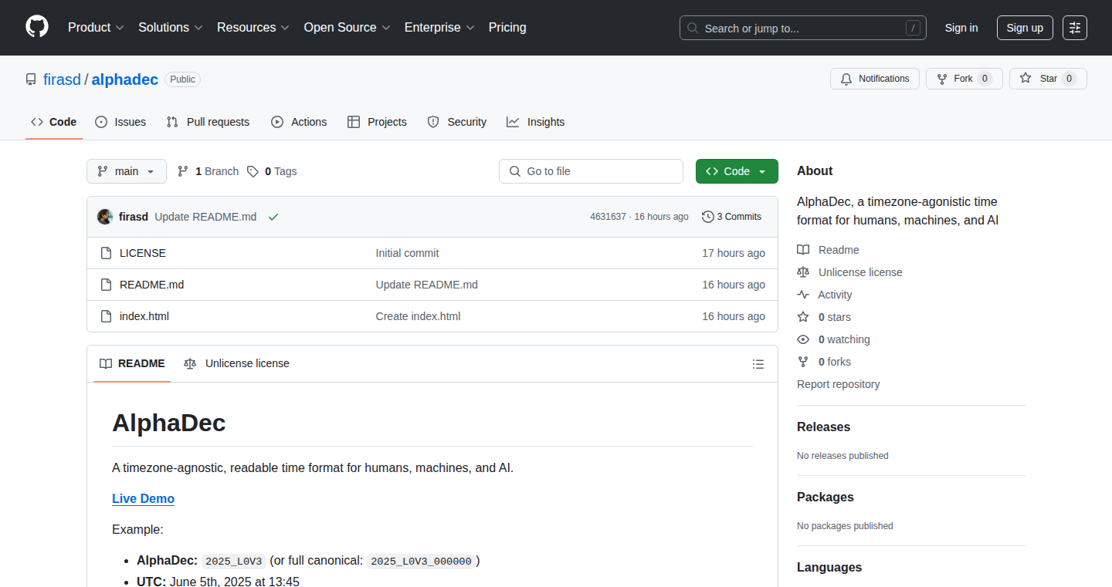This screenshot has width=1112, height=587.
Task: Expand the Open Source menu
Action: point(347,27)
